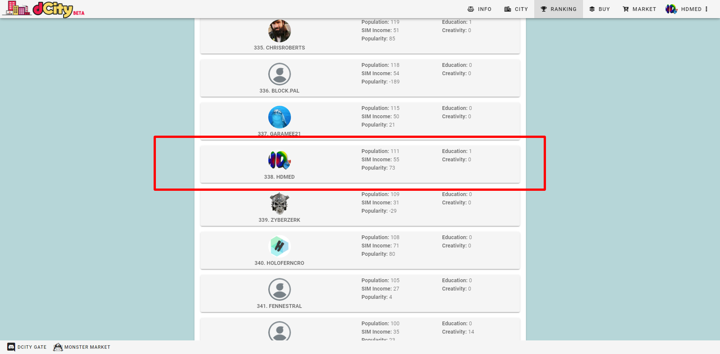
Task: Select '335. CHRISROBERTS' name
Action: pos(280,48)
